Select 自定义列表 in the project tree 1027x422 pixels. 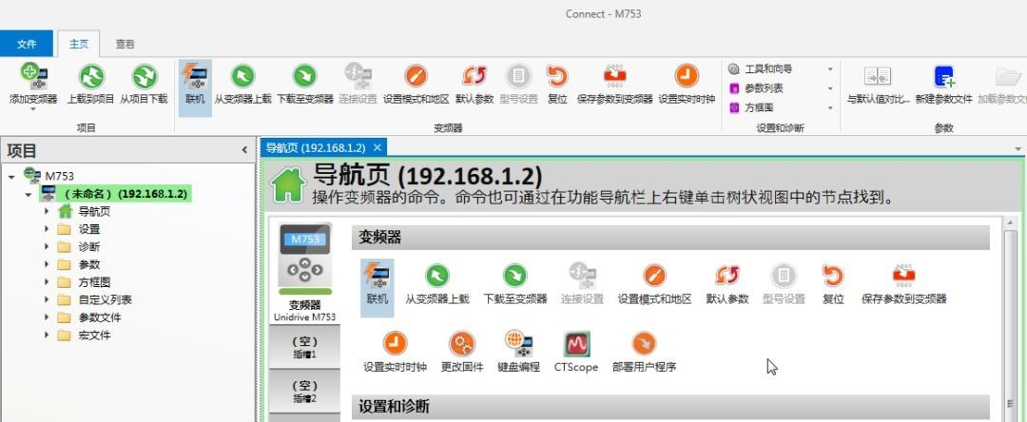pos(105,300)
